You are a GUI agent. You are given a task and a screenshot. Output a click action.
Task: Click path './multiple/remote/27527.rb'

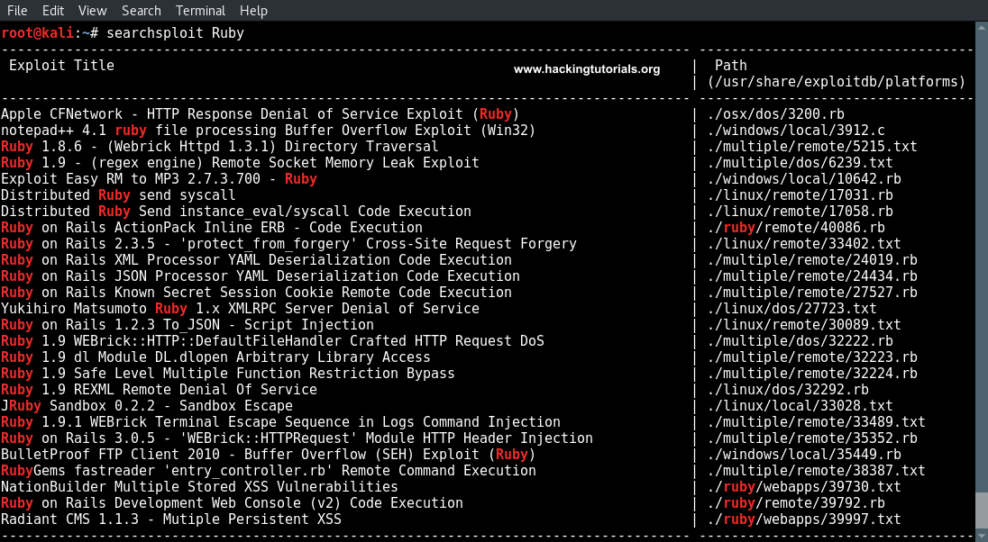(812, 293)
